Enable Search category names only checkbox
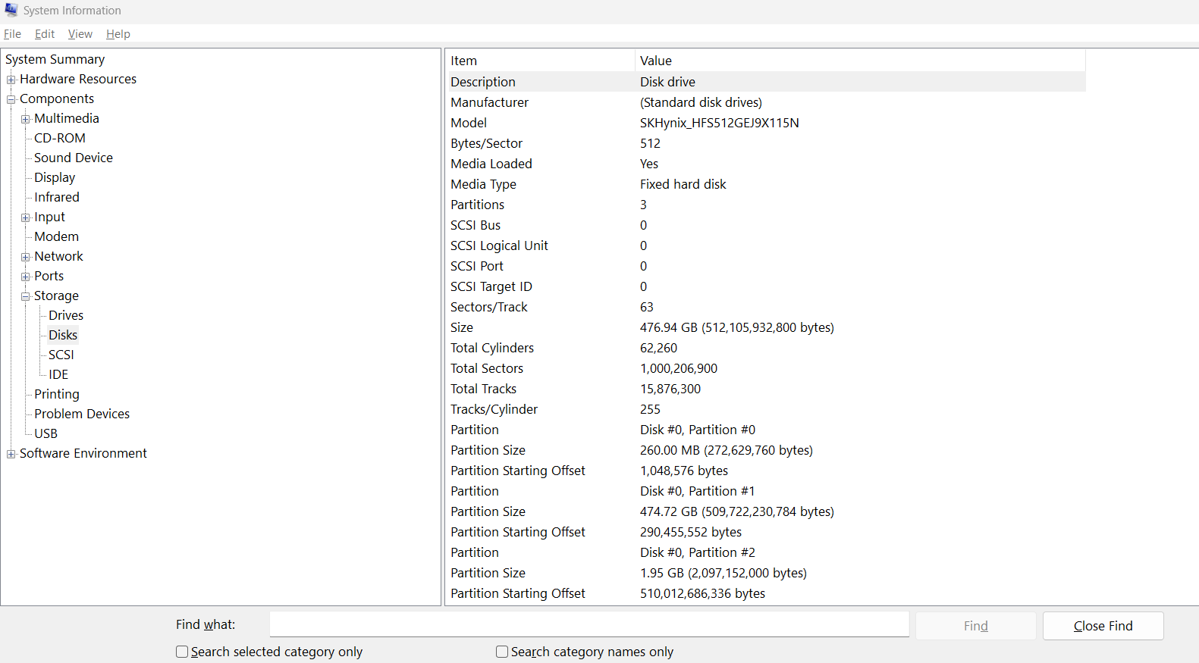Viewport: 1199px width, 663px height. click(x=502, y=652)
